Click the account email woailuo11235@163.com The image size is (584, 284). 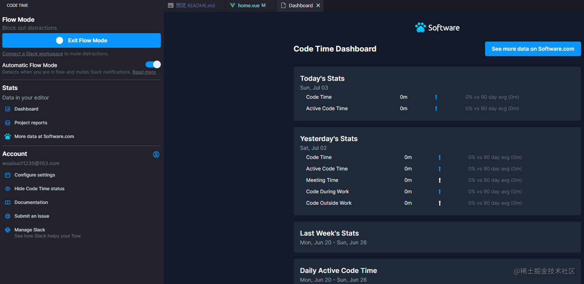(31, 164)
